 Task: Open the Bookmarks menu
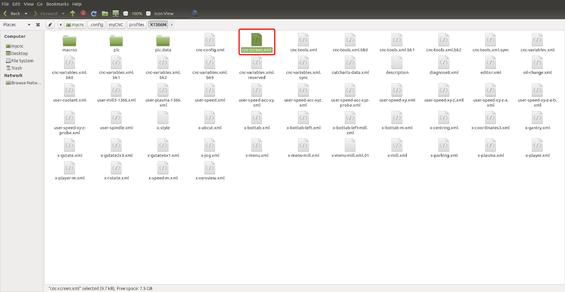click(57, 4)
